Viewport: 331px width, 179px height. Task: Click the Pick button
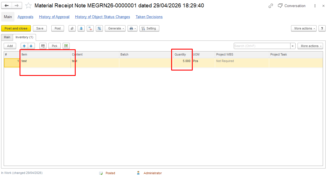point(54,46)
